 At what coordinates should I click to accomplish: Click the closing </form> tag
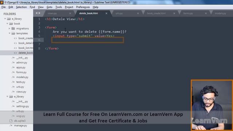tap(52, 48)
